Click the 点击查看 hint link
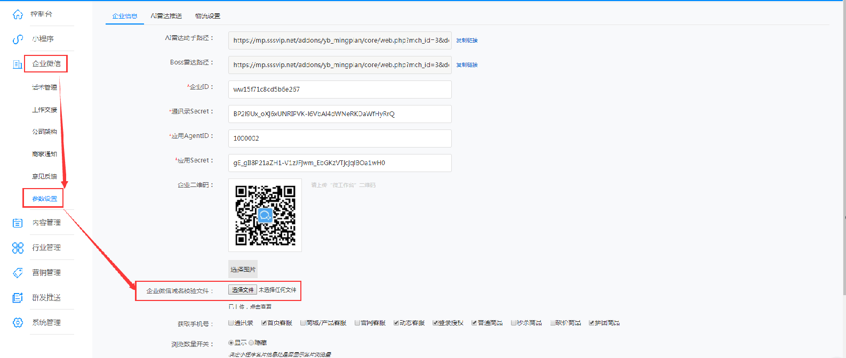Screen dimensions: 846x358 click(x=261, y=307)
